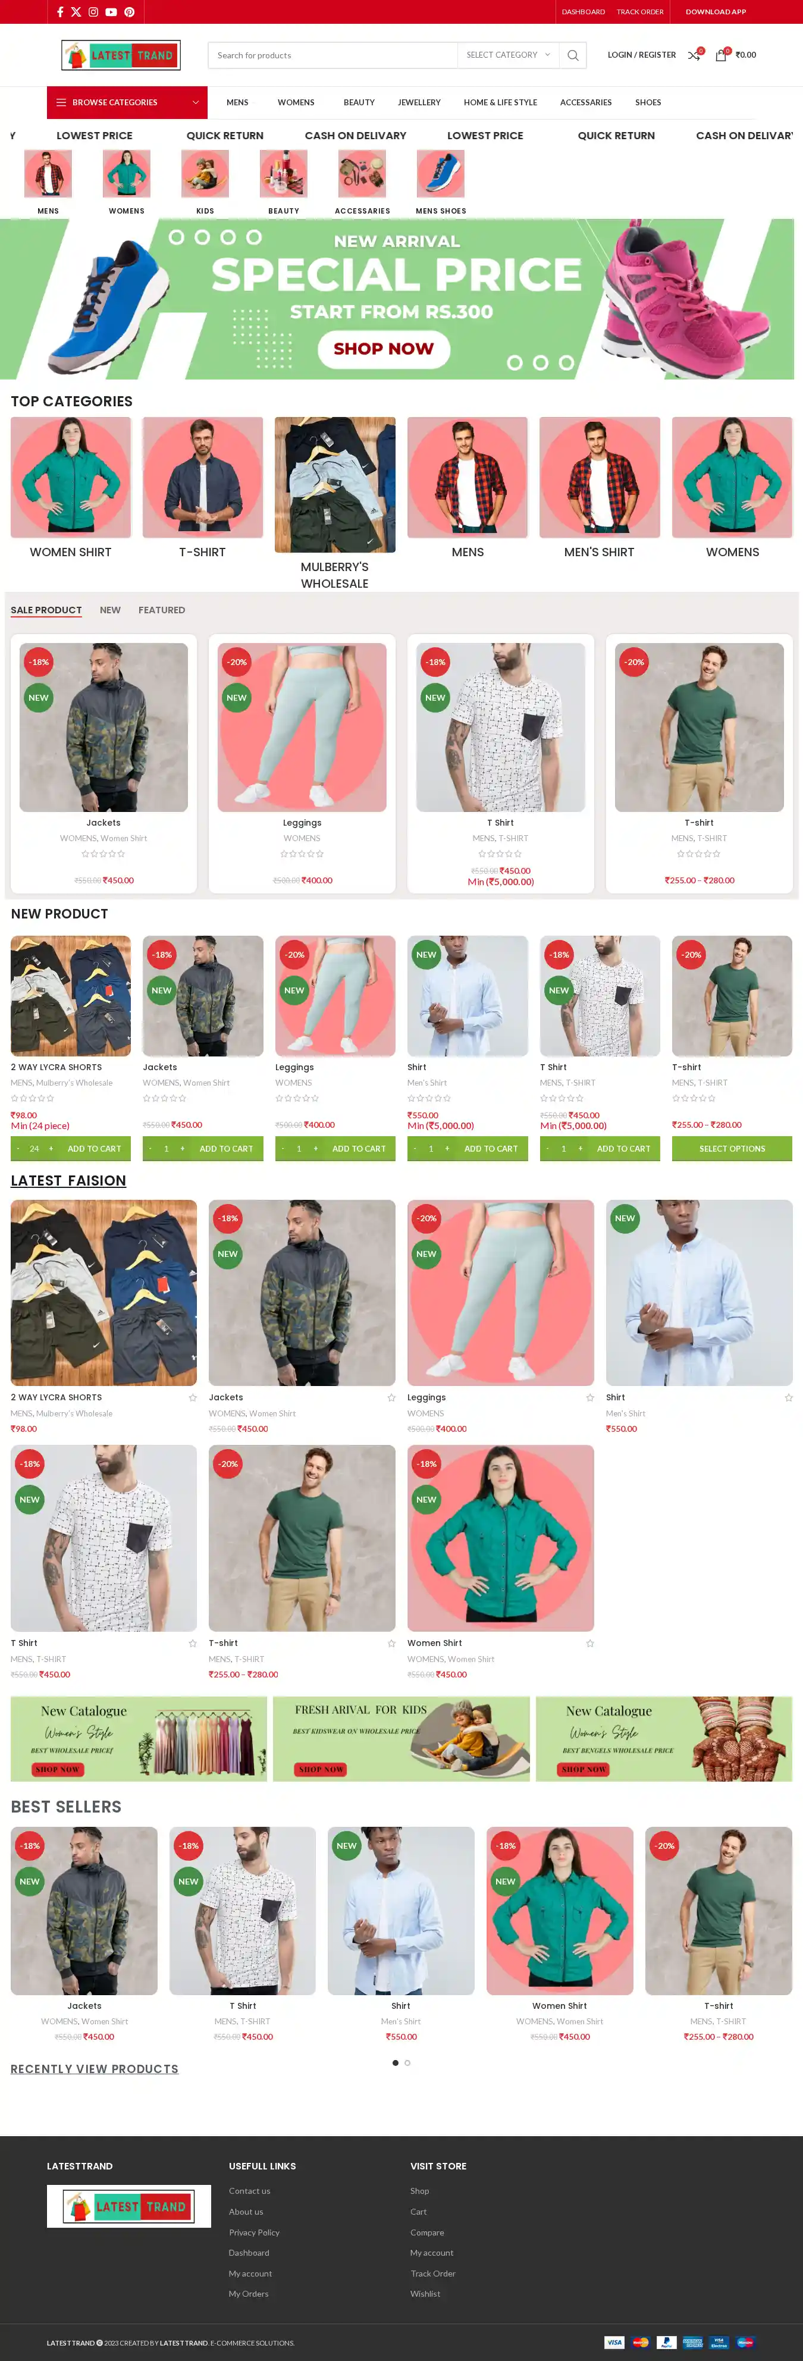Click the search magnifier icon
Screen dimensions: 803x2361
573,55
